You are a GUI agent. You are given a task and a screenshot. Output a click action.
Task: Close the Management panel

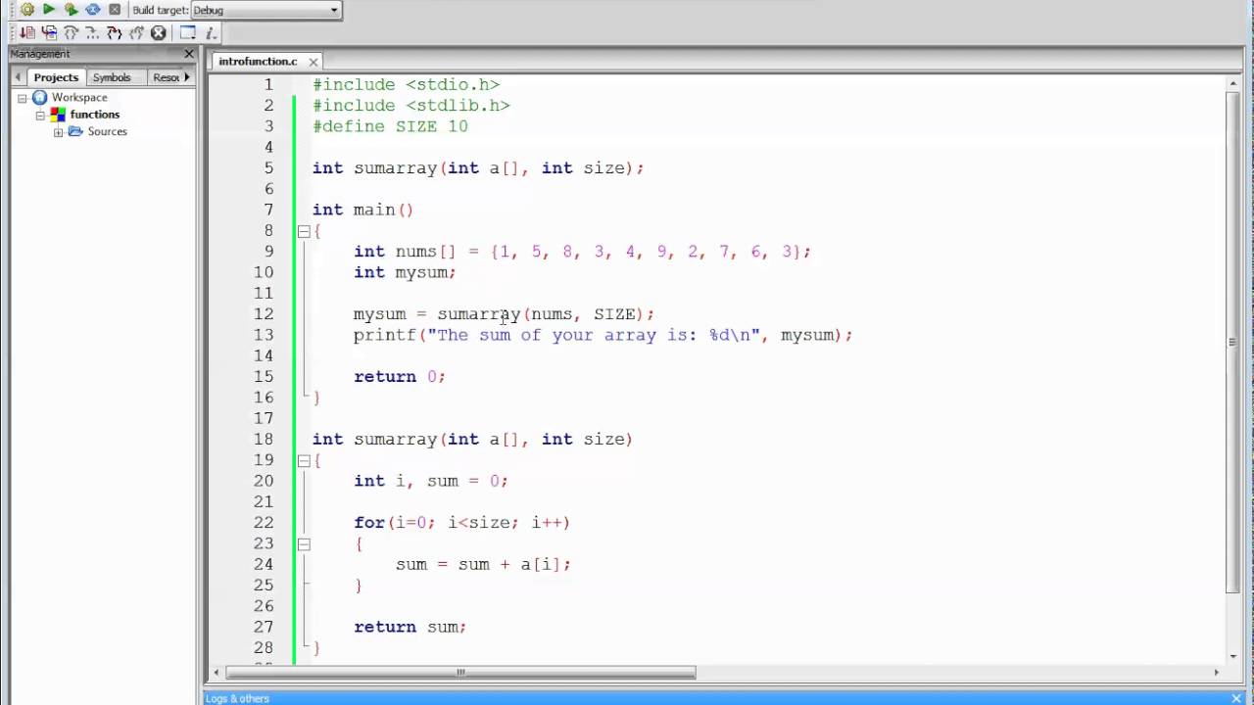[x=189, y=54]
